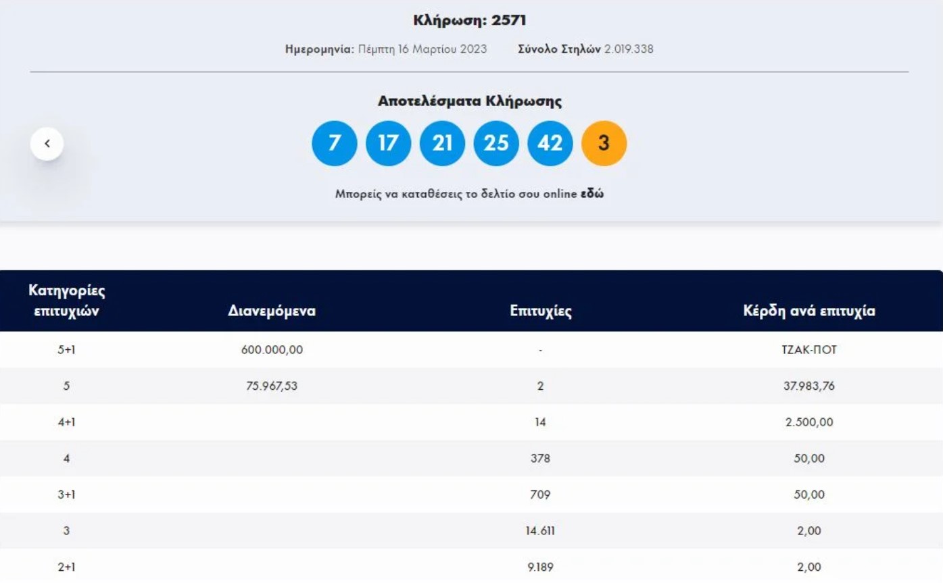The width and height of the screenshot is (943, 583).
Task: Select the blue ball showing number 25
Action: [496, 143]
